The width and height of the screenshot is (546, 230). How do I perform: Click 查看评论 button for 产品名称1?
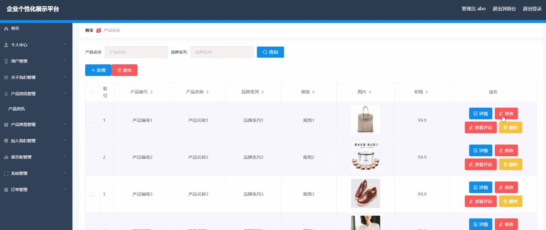(x=481, y=128)
